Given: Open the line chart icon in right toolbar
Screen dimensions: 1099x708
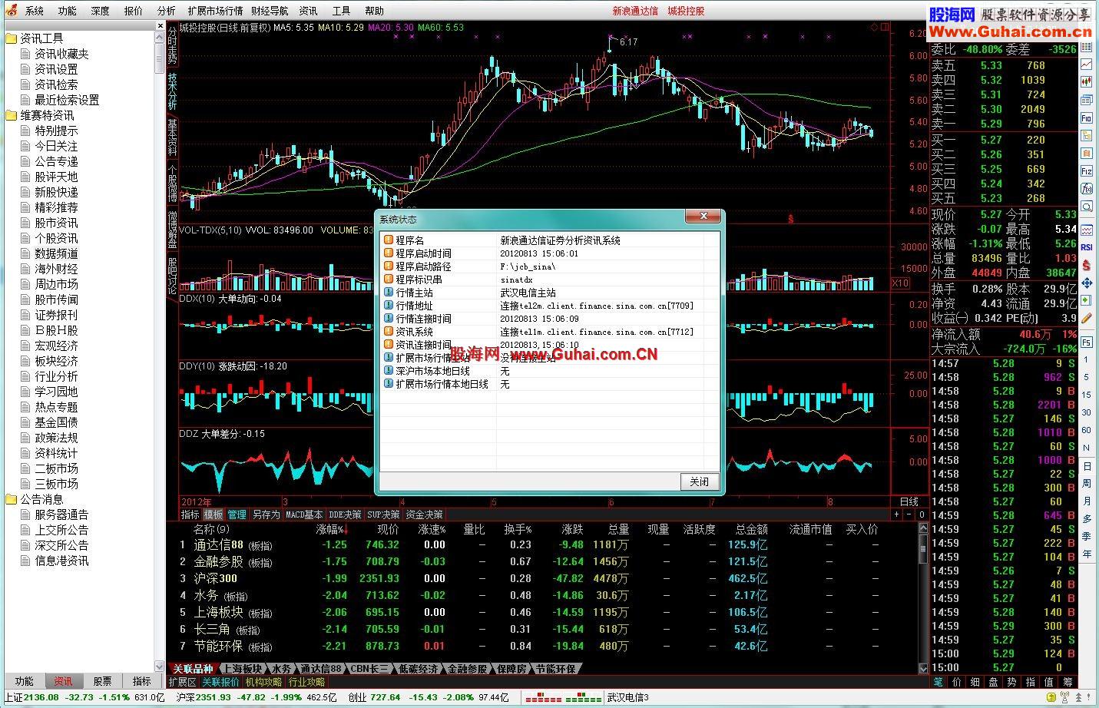Looking at the screenshot, I should [x=1087, y=64].
